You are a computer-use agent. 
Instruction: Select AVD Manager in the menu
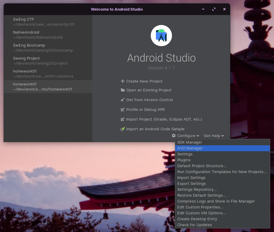click(222, 148)
